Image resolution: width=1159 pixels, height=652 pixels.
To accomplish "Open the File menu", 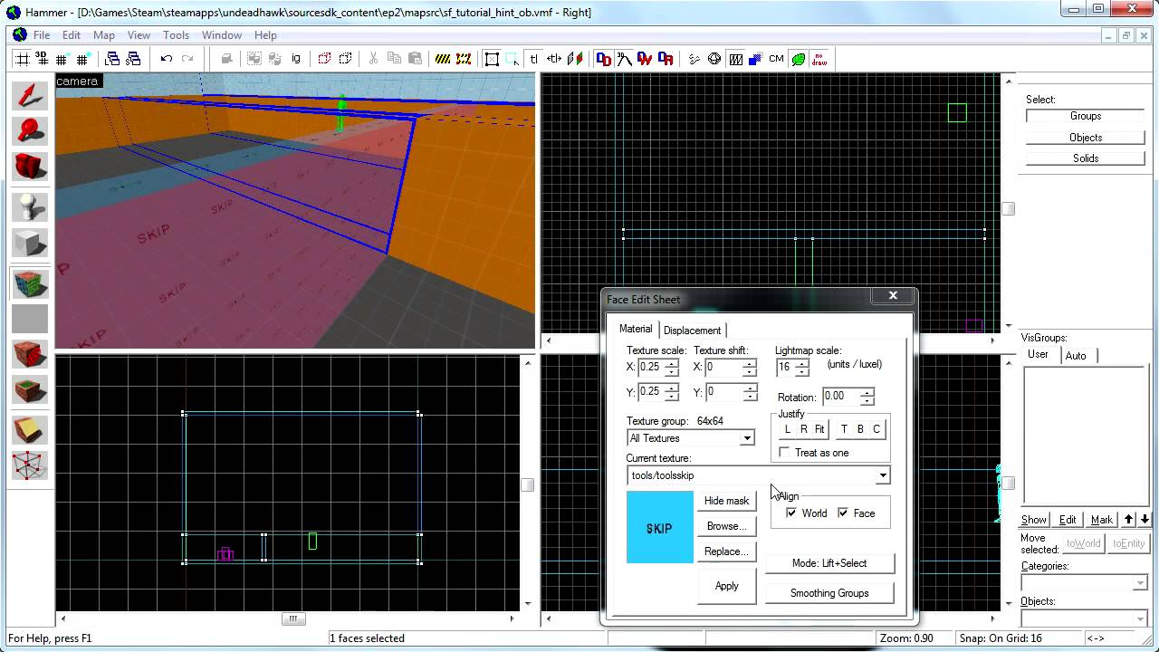I will click(x=42, y=35).
